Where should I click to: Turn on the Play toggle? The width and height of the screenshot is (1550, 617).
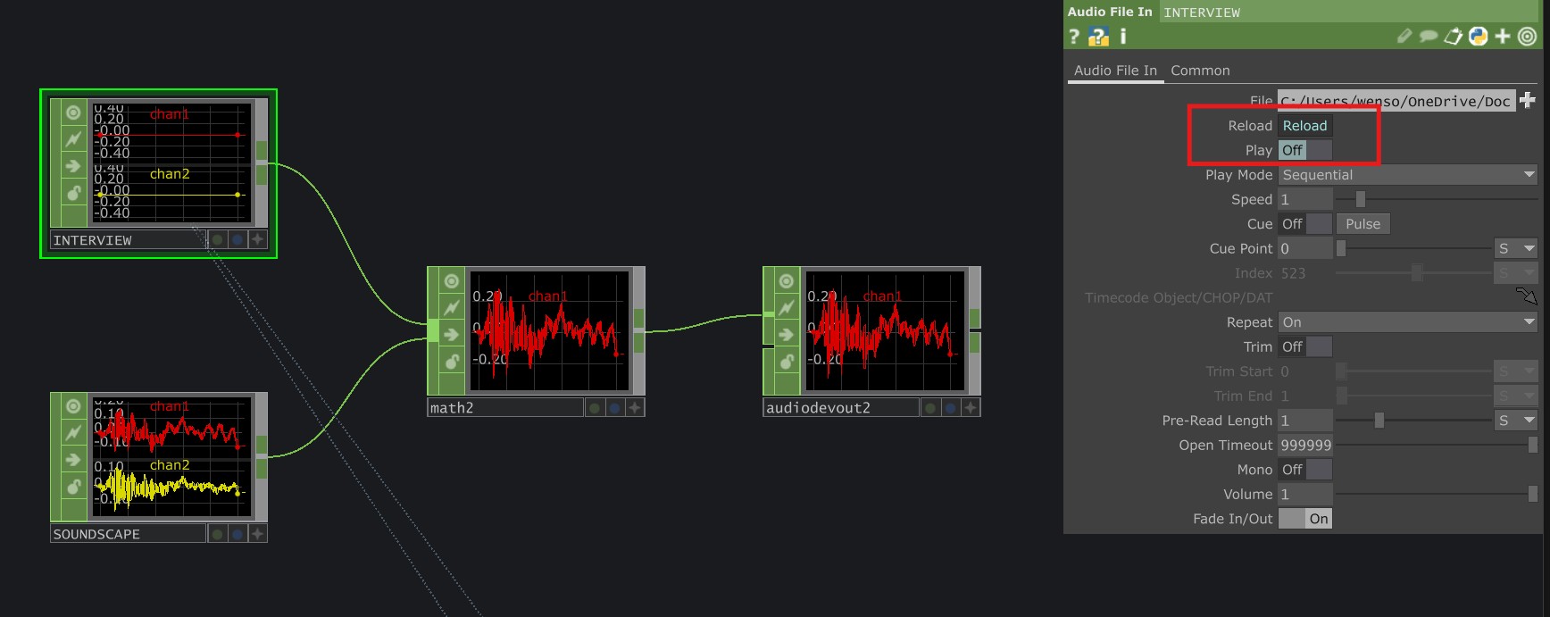click(1304, 150)
